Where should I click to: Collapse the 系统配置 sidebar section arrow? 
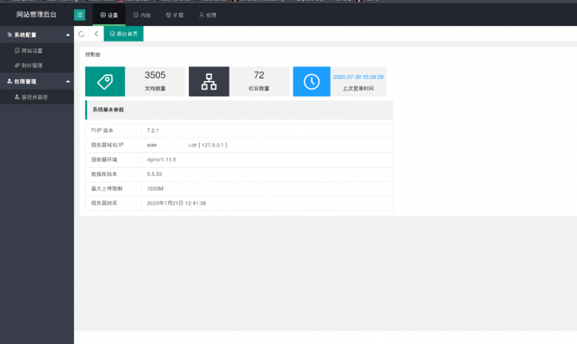click(x=68, y=35)
